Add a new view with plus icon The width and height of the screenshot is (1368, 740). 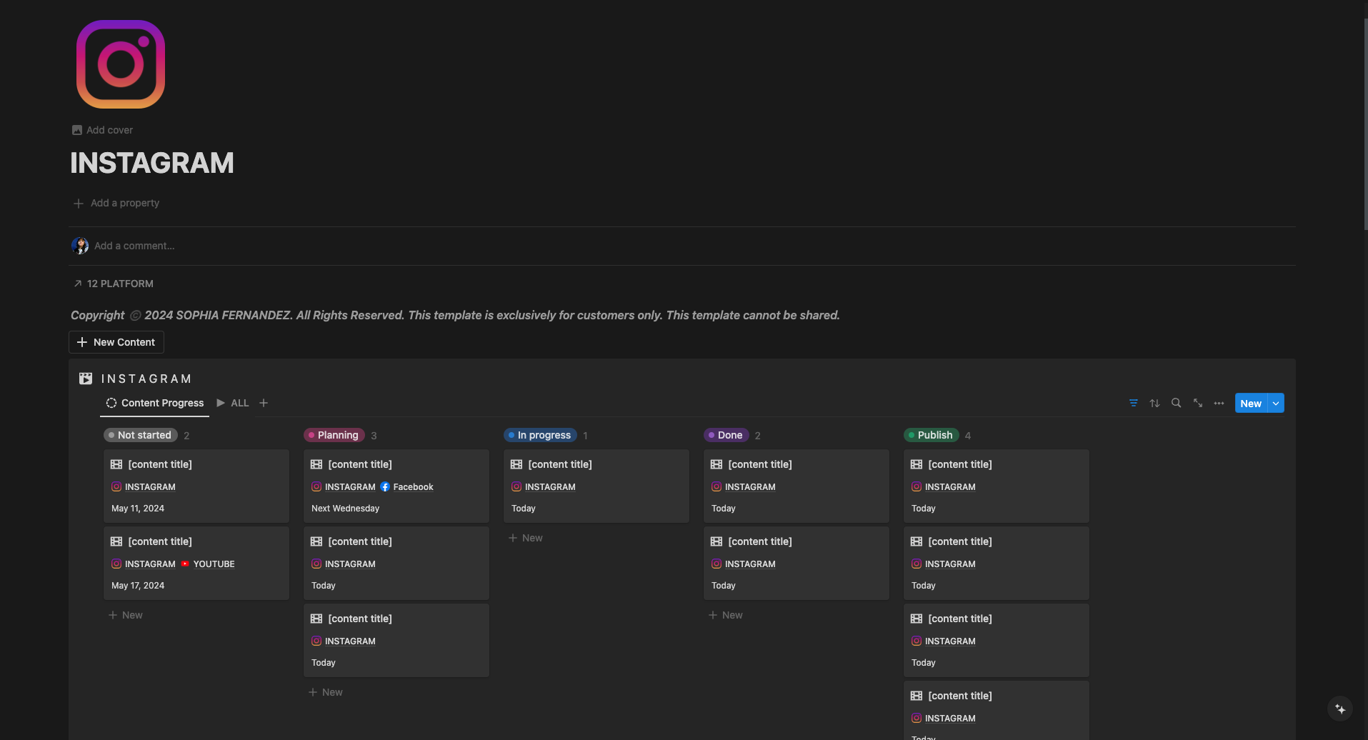[264, 403]
